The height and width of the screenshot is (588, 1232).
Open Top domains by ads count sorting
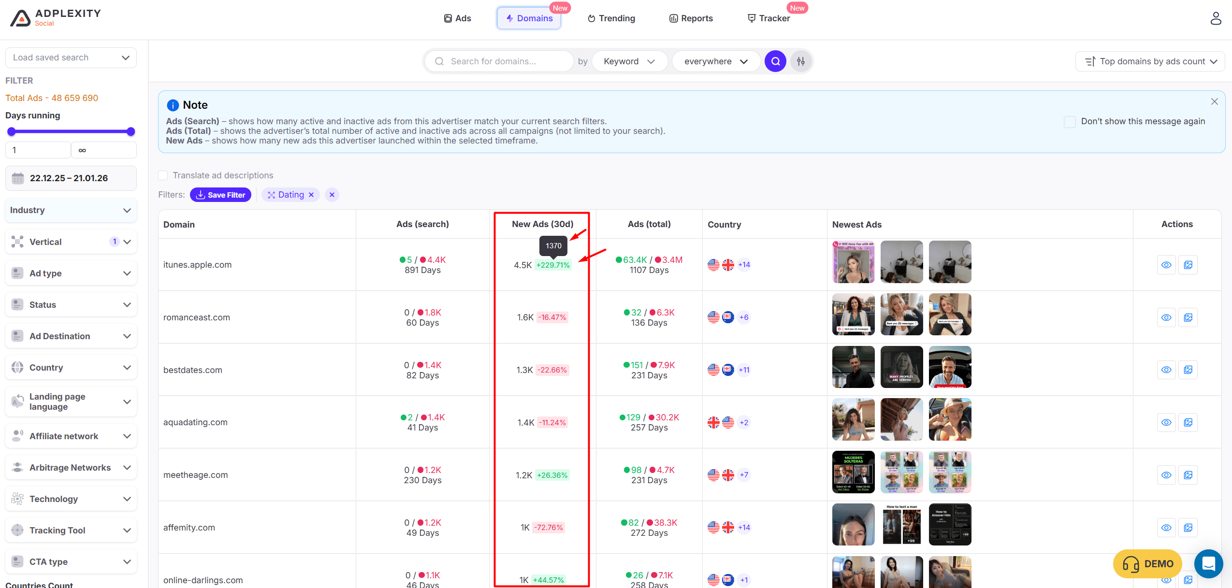click(1150, 61)
